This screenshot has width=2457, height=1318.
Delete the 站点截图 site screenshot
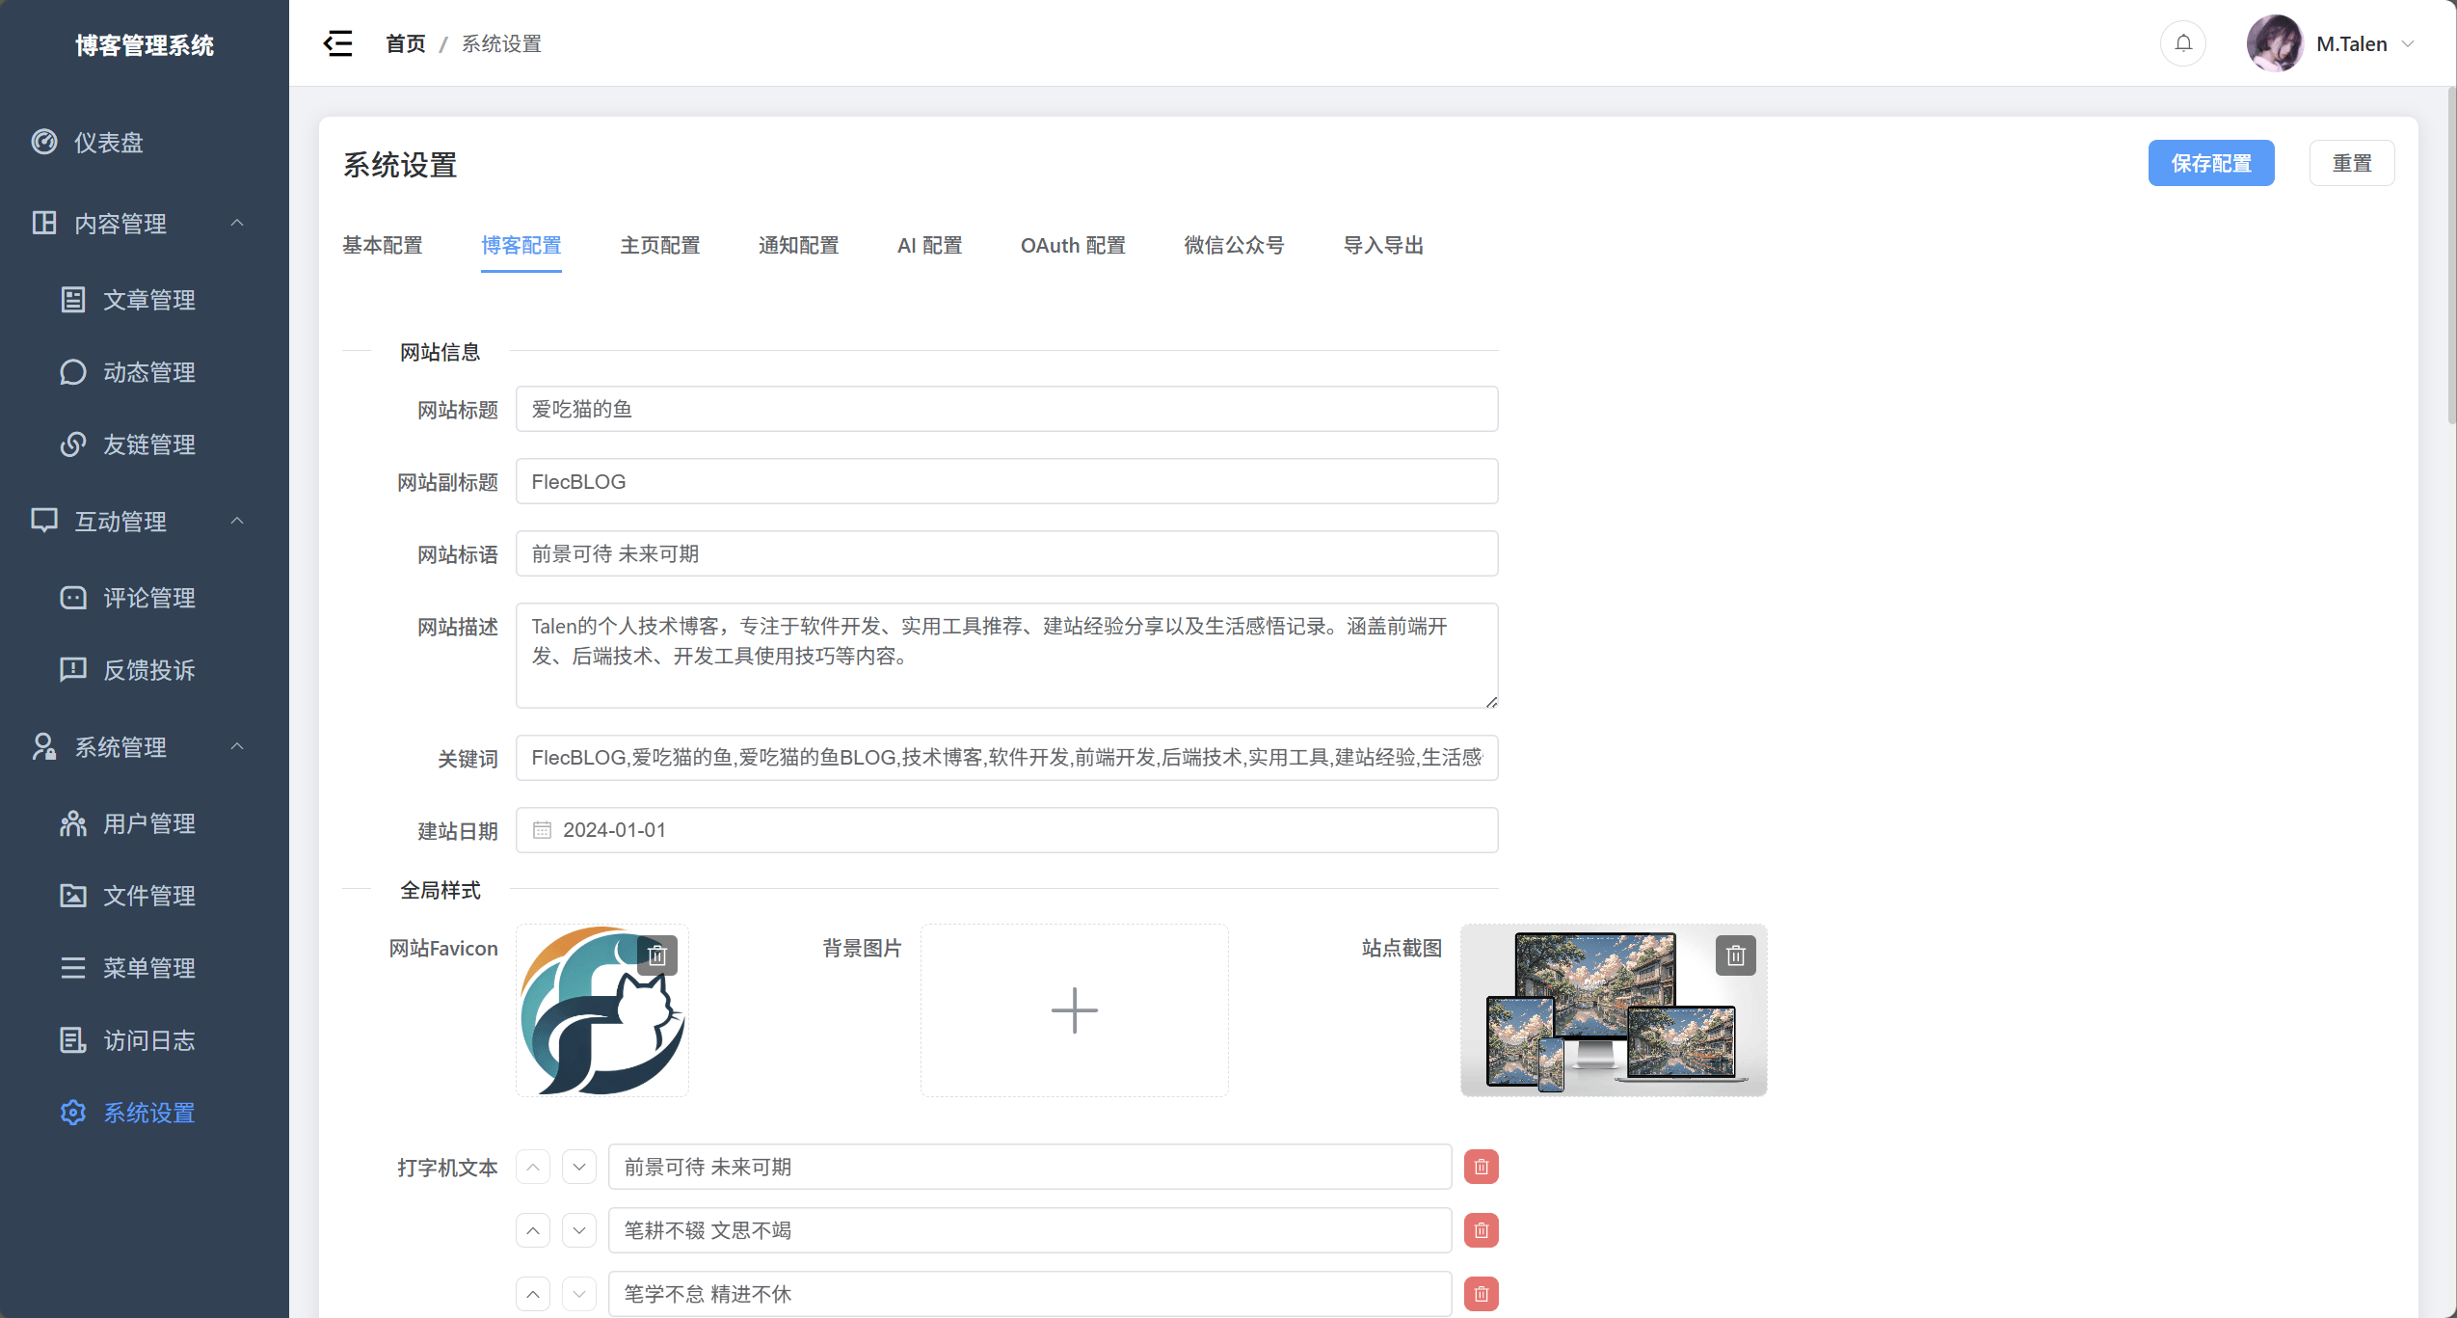click(x=1733, y=955)
